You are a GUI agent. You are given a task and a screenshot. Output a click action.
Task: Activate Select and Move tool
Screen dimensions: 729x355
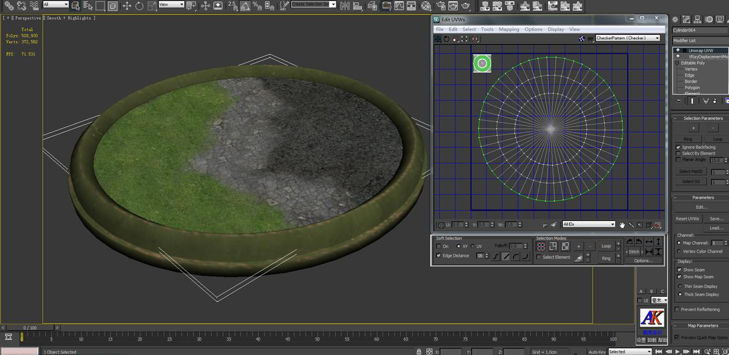(x=127, y=6)
